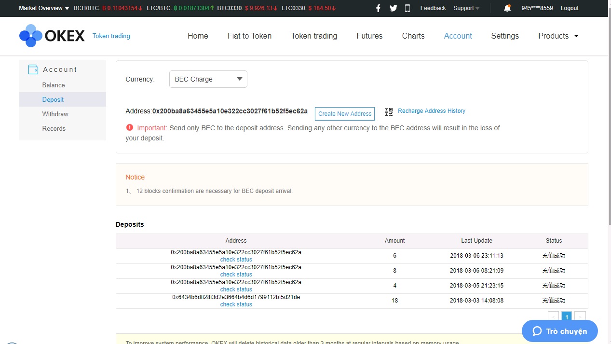611x344 pixels.
Task: Click the mobile phone app icon
Action: point(407,8)
